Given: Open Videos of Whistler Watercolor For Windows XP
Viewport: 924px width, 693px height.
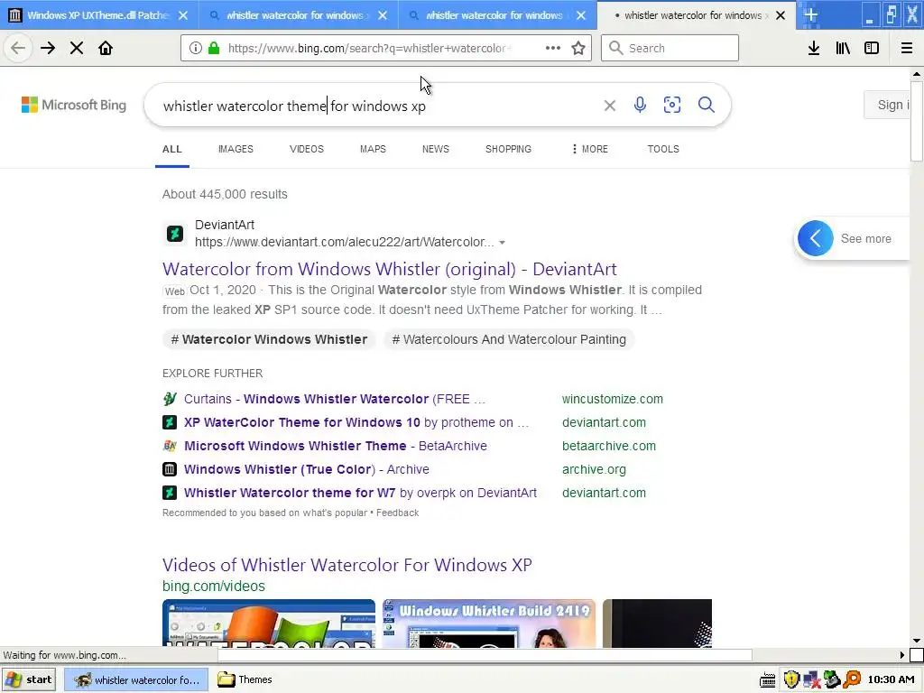Looking at the screenshot, I should (347, 565).
